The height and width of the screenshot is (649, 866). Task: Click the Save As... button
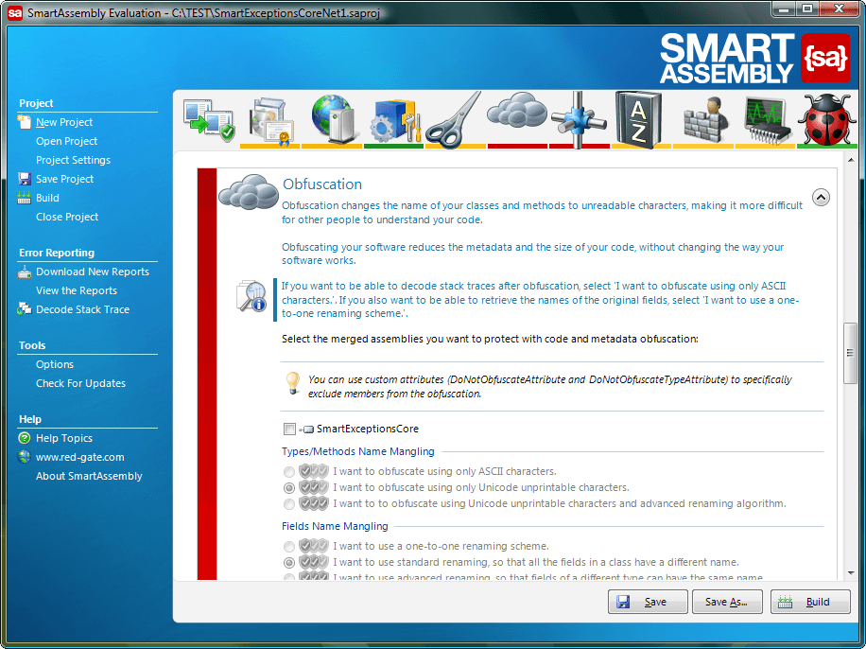point(727,602)
